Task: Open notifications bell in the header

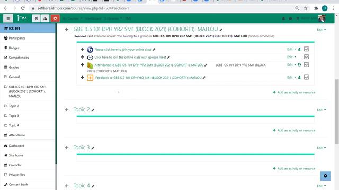Action: point(283,18)
